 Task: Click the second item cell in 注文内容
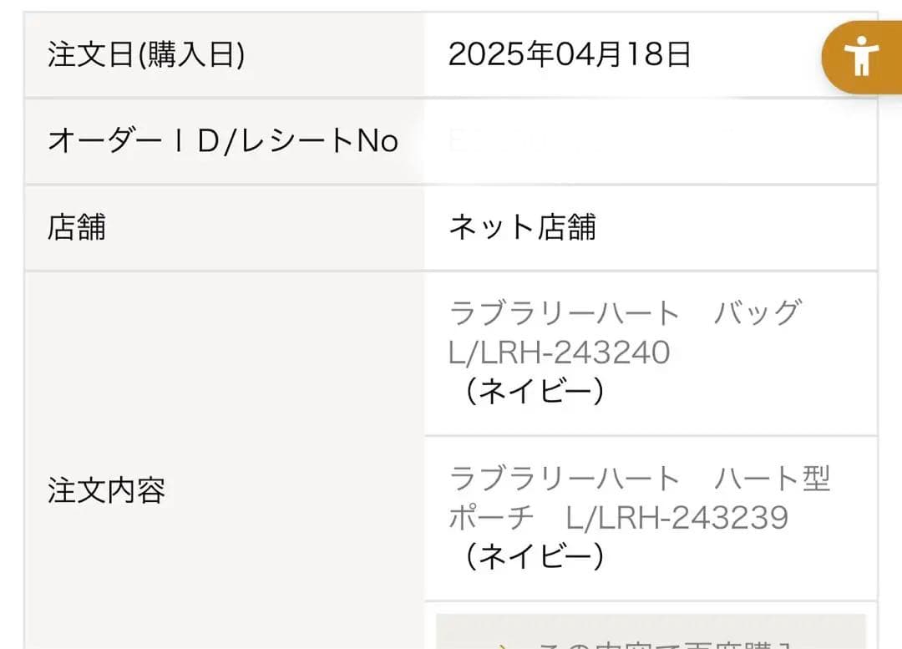pyautogui.click(x=651, y=515)
